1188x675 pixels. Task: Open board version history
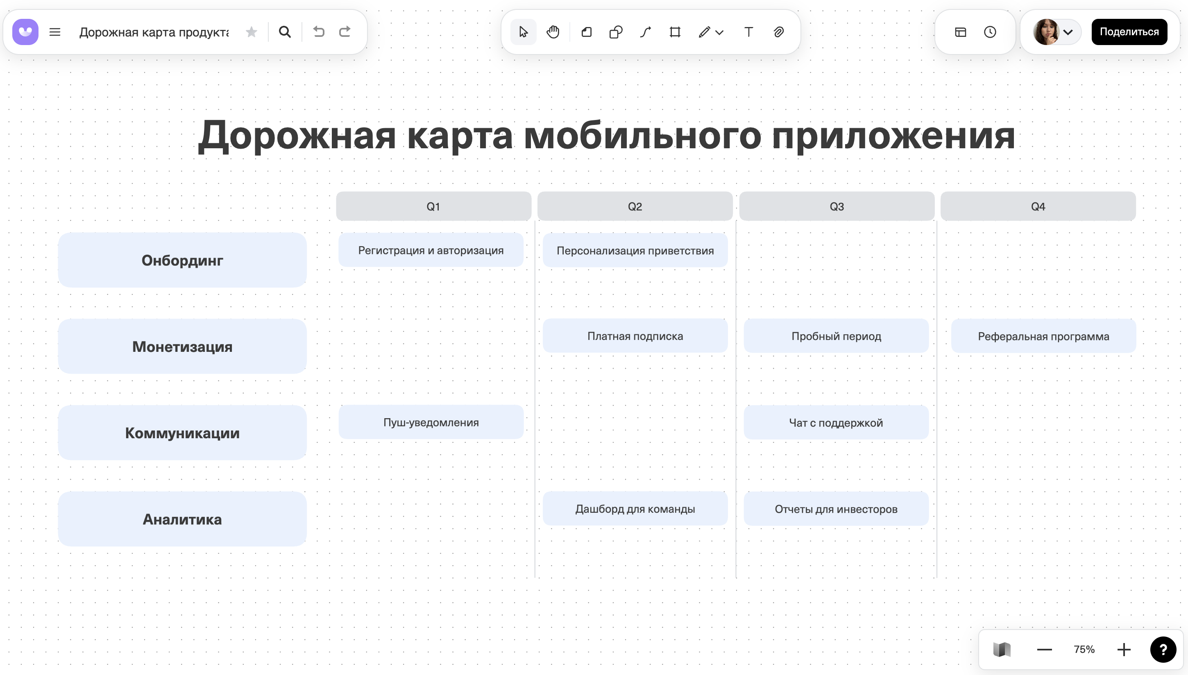pos(990,32)
